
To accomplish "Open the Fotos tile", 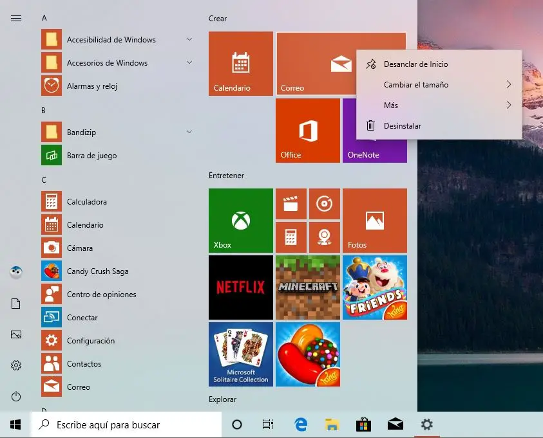I will click(374, 221).
